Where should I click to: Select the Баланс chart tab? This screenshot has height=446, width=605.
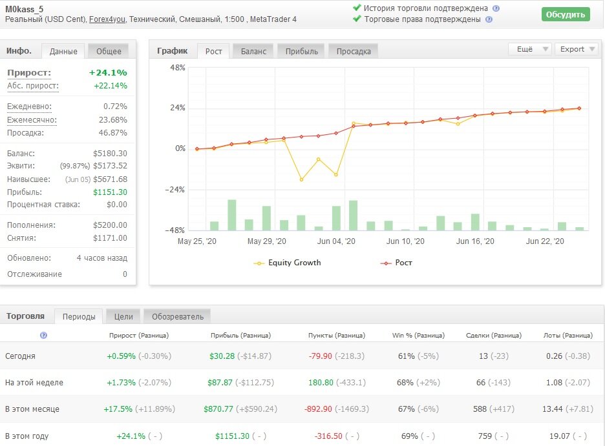[x=253, y=51]
